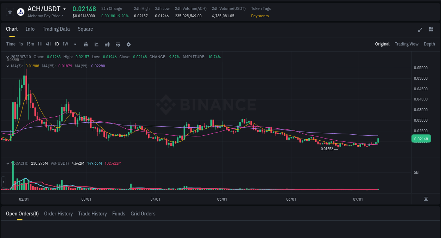Click the Payments token tag link

(260, 16)
